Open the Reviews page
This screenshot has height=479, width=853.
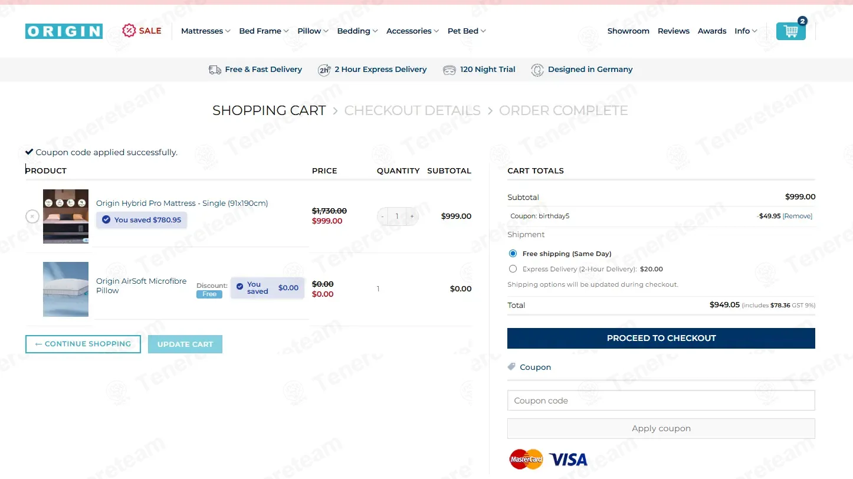[x=674, y=31]
